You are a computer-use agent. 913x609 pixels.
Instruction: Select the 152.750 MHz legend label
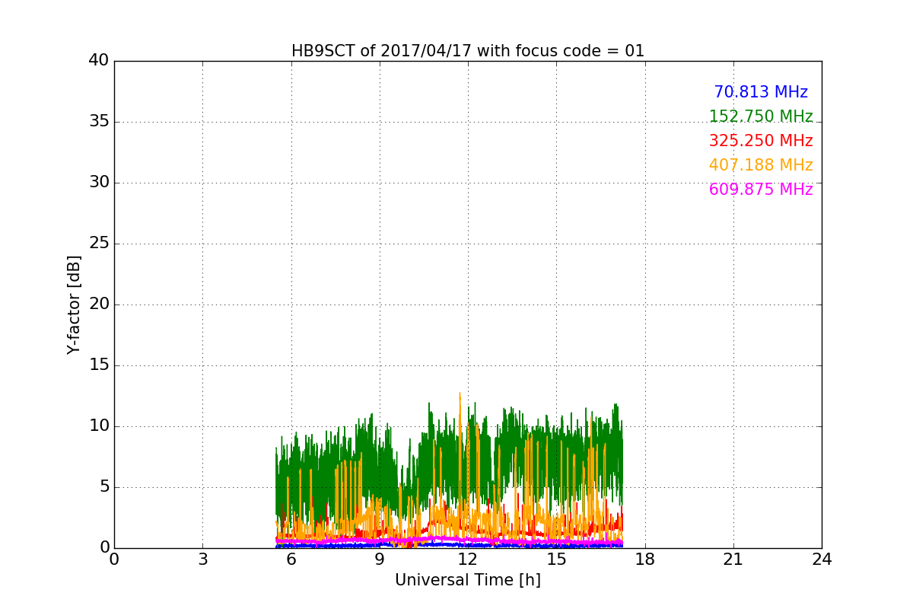(x=761, y=116)
